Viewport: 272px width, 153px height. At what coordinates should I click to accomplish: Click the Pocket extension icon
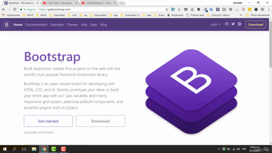click(186, 9)
